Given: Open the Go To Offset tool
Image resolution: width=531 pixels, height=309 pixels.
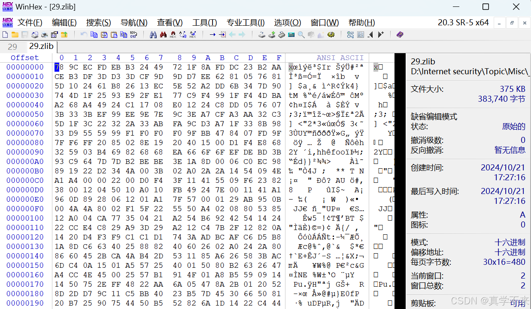Looking at the screenshot, I should pos(212,35).
